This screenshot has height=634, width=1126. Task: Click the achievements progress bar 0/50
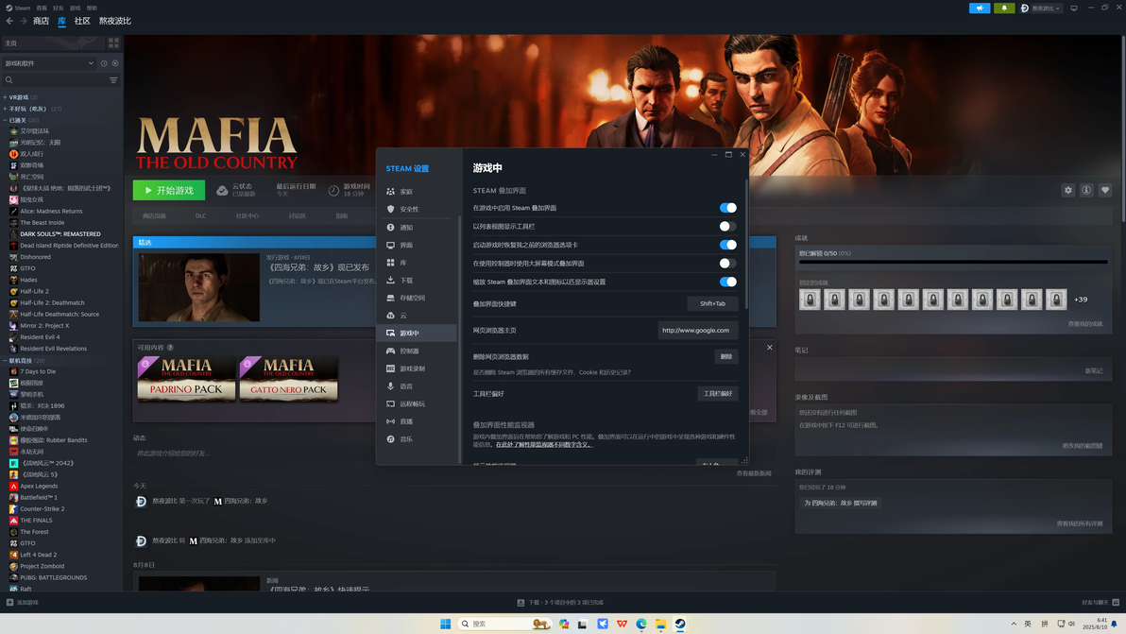(x=953, y=262)
